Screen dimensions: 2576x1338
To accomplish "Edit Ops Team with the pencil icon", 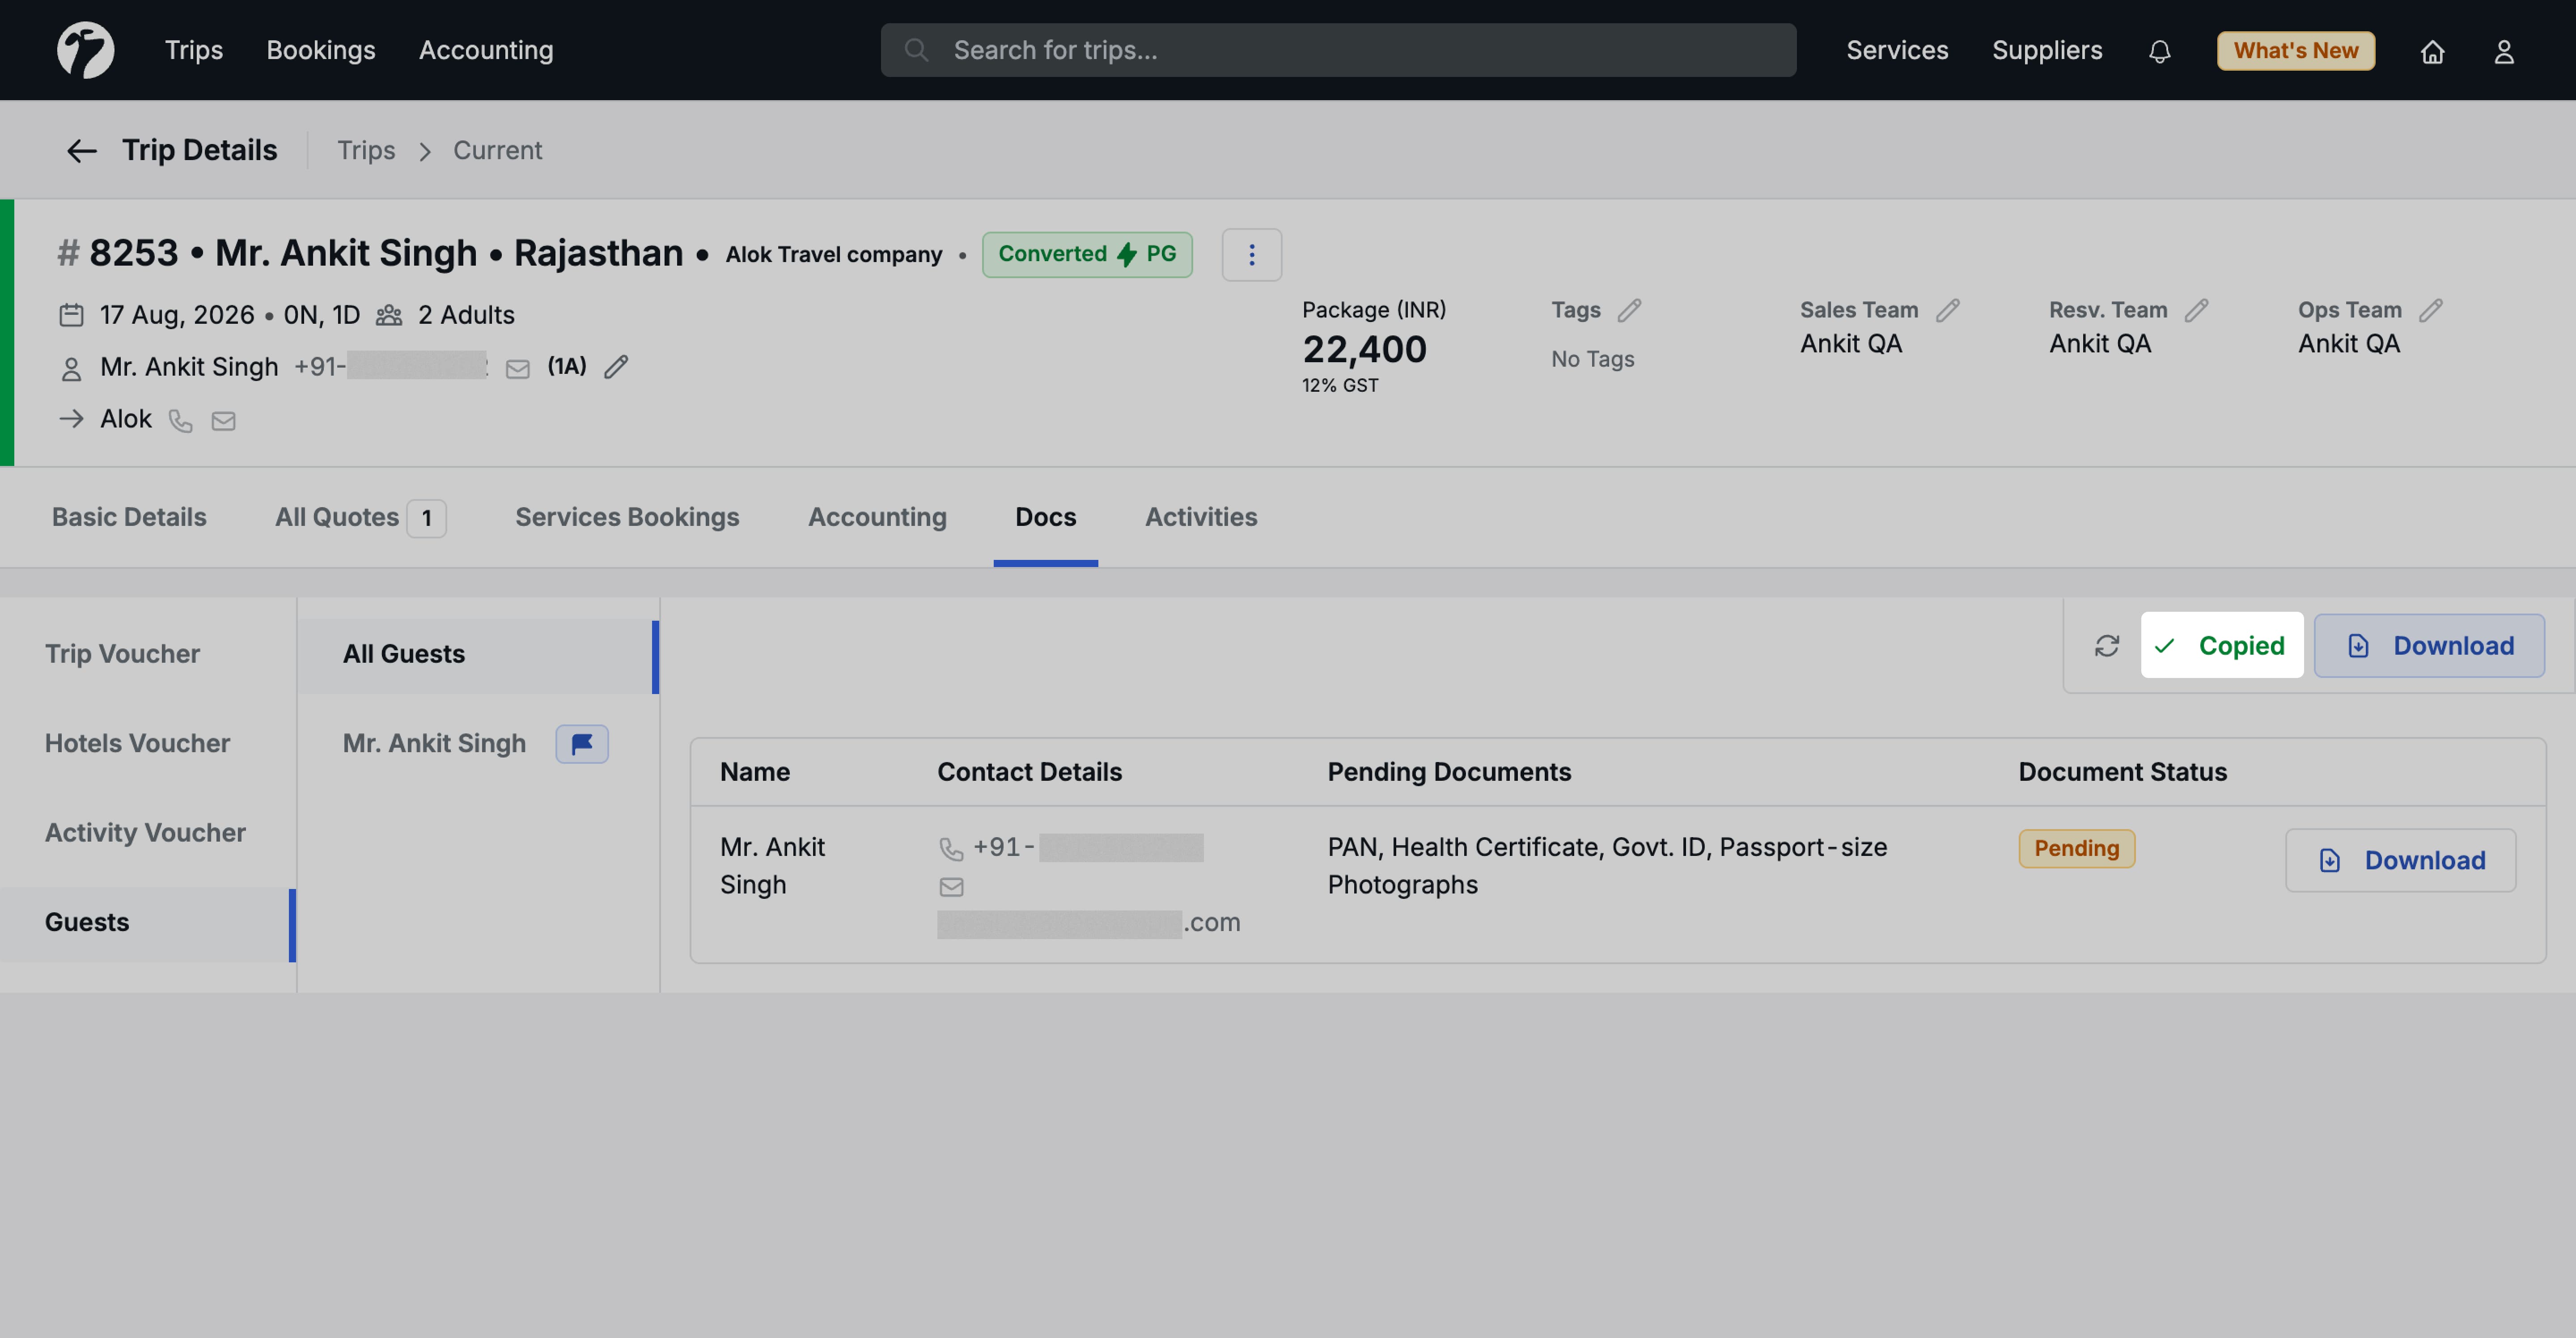I will coord(2431,311).
